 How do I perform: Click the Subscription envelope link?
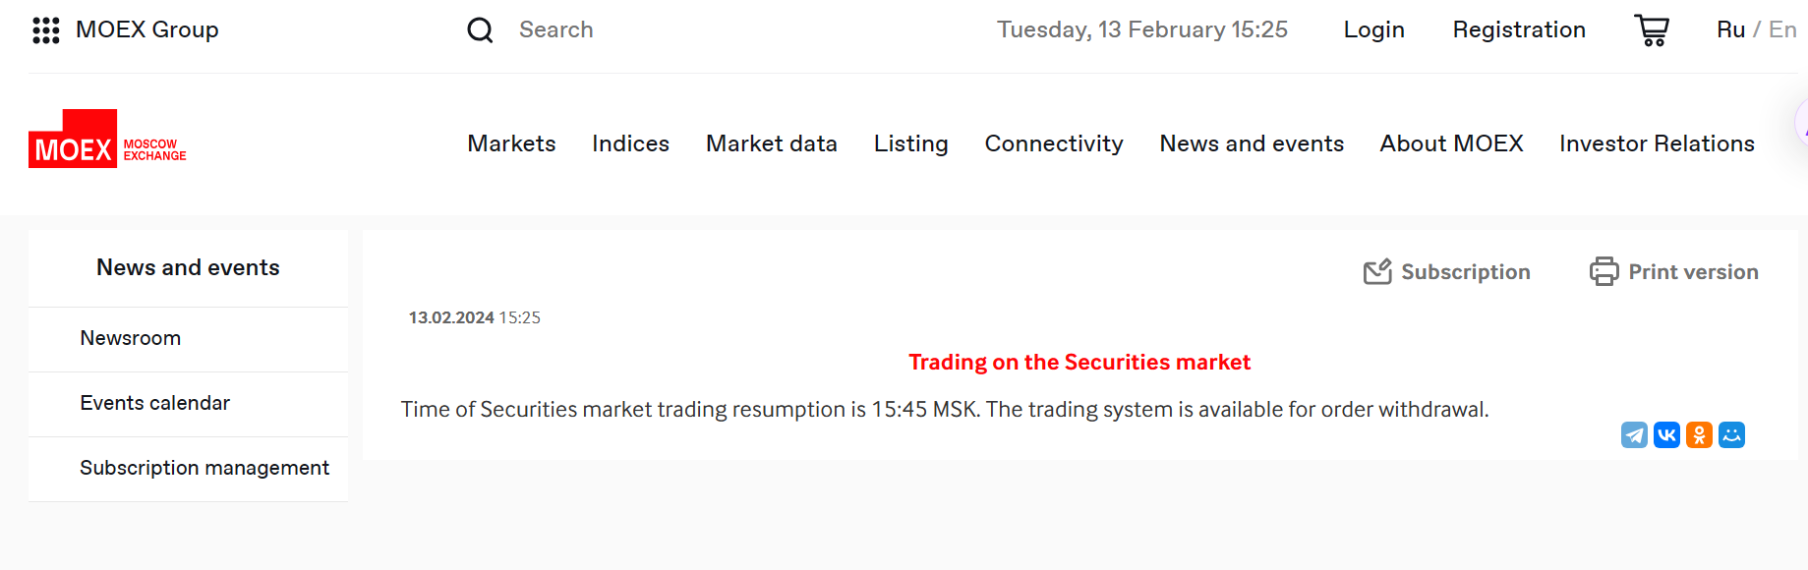(x=1446, y=272)
